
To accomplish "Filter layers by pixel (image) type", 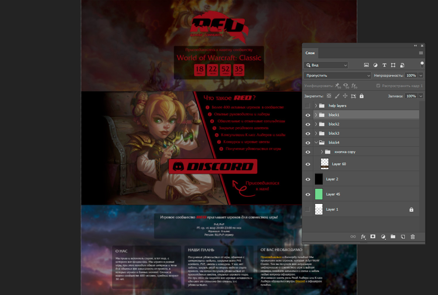I will 366,65.
